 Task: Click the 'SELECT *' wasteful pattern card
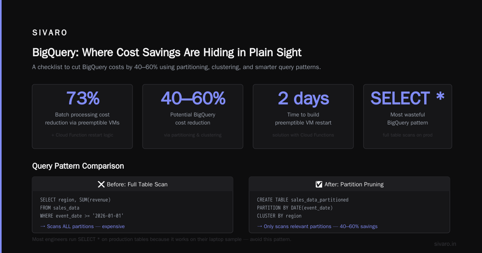[408, 116]
